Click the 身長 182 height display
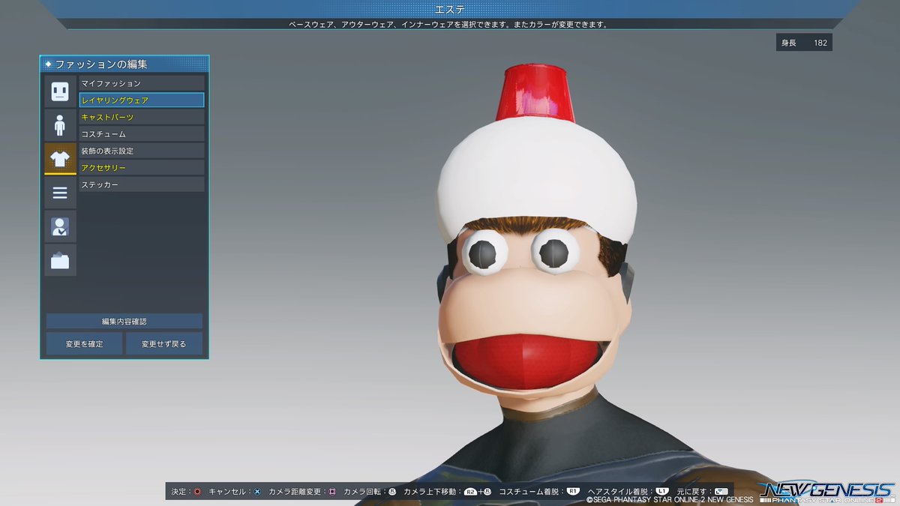 (804, 43)
